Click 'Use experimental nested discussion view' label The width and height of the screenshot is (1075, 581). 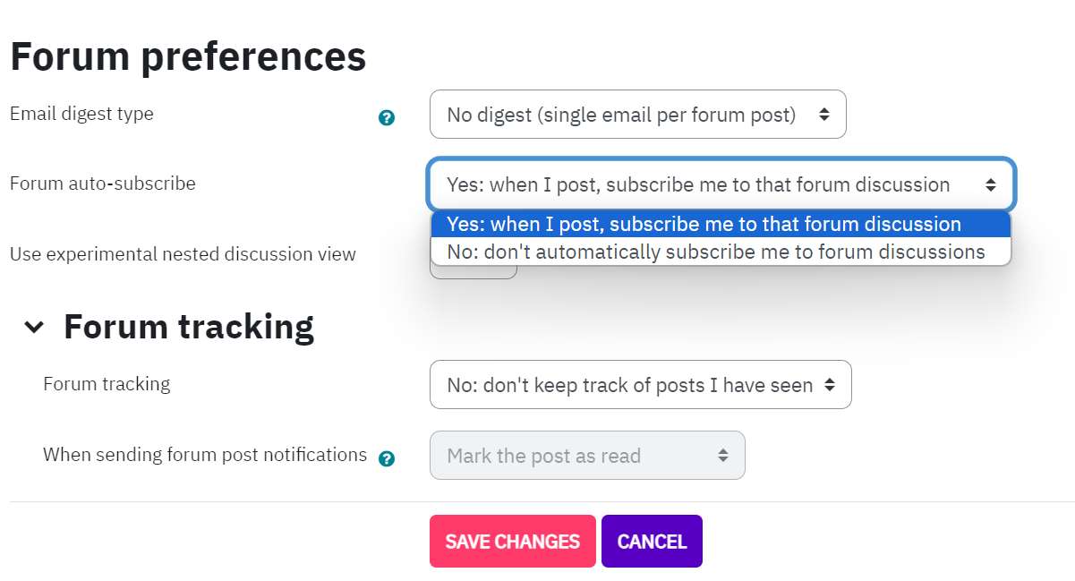pyautogui.click(x=183, y=254)
